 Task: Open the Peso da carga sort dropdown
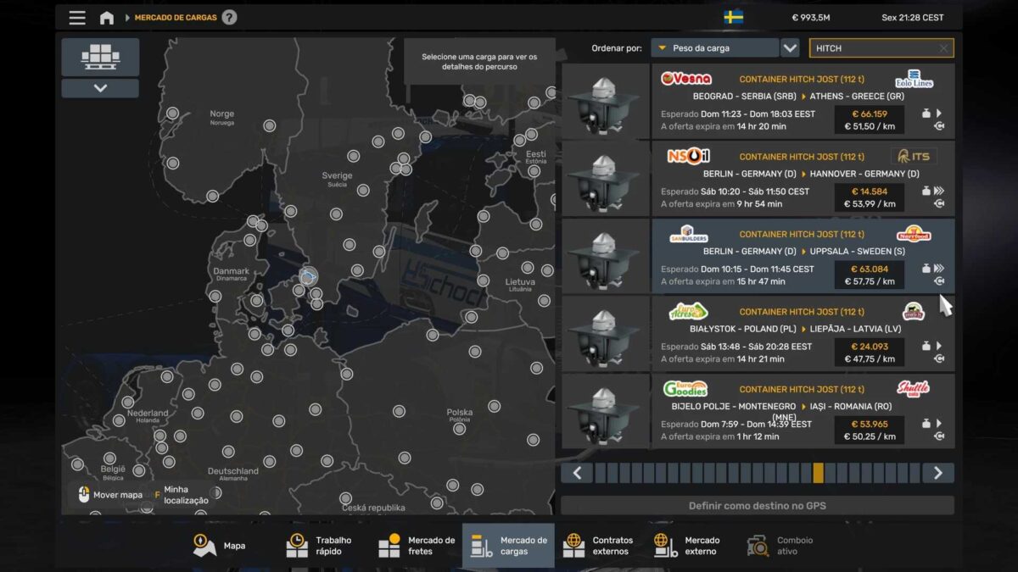(x=714, y=48)
